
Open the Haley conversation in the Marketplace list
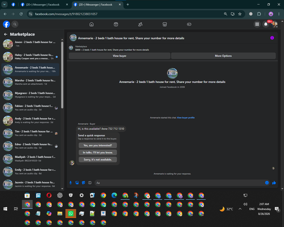tap(30, 57)
